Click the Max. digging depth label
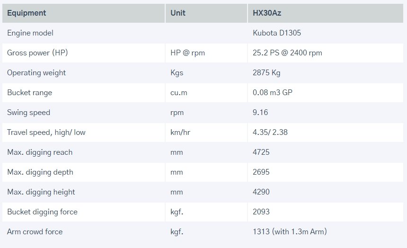The height and width of the screenshot is (248, 407). point(40,172)
